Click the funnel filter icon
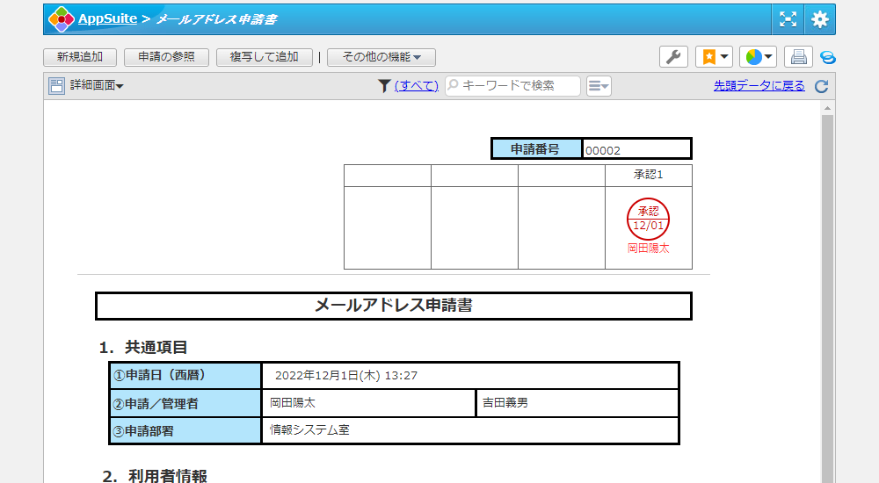 click(x=384, y=85)
